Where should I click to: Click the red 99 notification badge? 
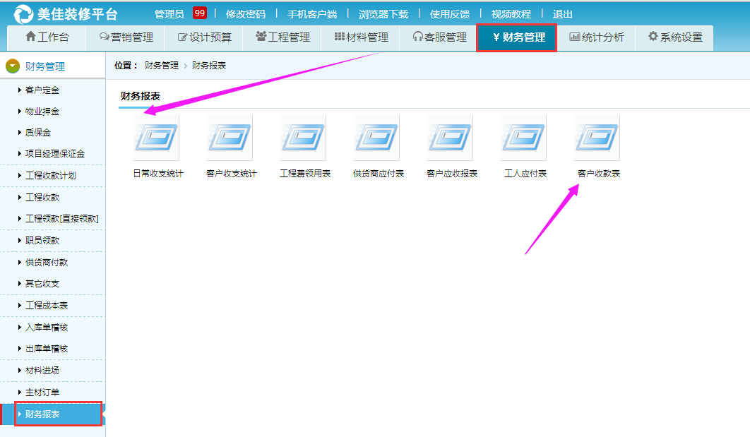pyautogui.click(x=200, y=13)
